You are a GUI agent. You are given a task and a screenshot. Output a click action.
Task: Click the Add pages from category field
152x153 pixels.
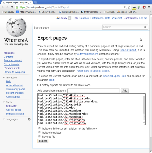click(x=94, y=91)
